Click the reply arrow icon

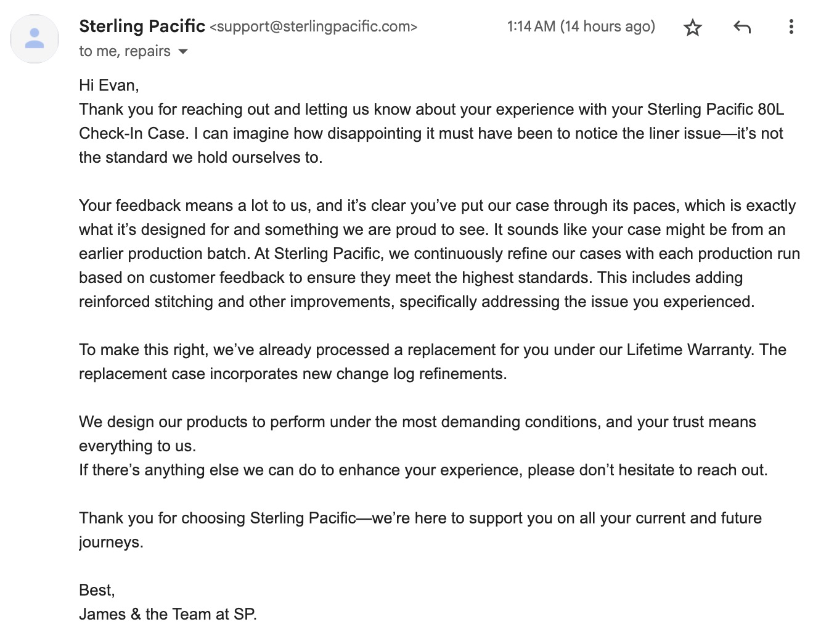point(742,27)
